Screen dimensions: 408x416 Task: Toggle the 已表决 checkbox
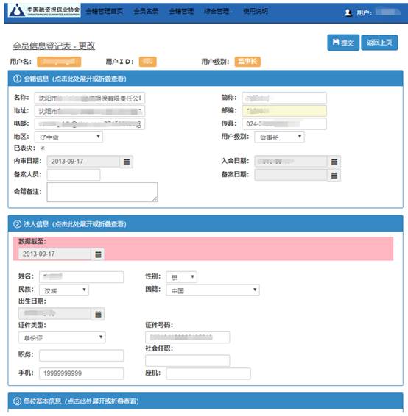43,148
